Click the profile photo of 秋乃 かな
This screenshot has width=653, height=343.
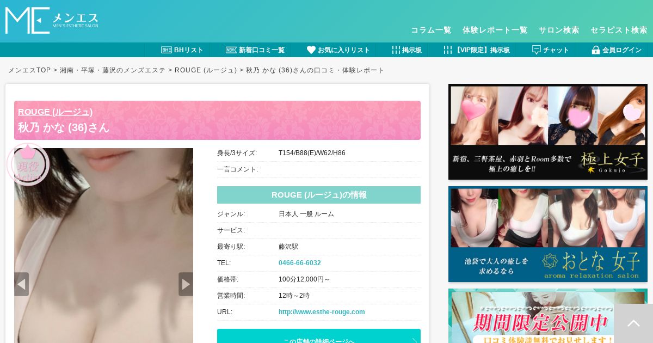(103, 246)
